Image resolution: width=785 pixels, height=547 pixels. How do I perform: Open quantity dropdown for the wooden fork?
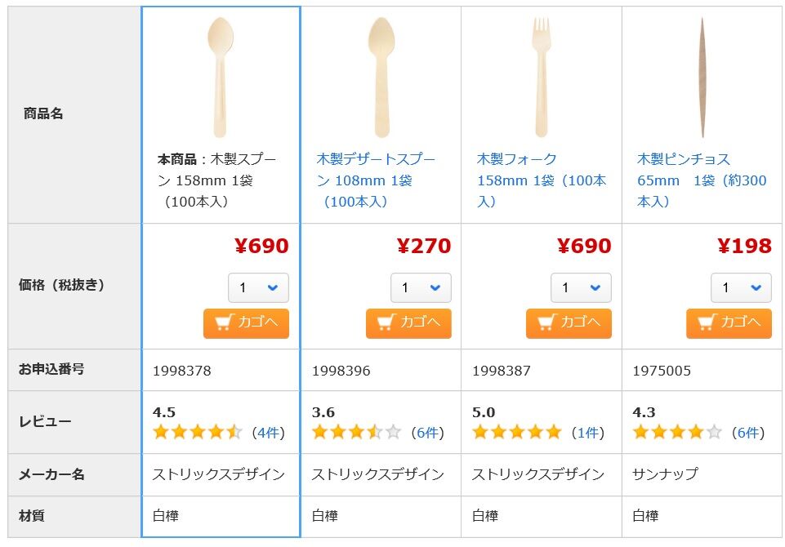582,287
